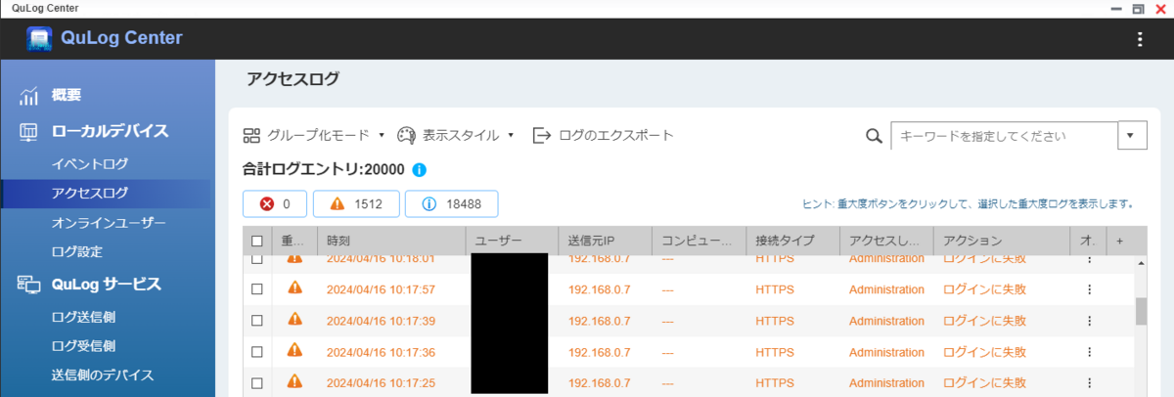
Task: Click Administration in the 10:17:39 row
Action: coord(886,321)
